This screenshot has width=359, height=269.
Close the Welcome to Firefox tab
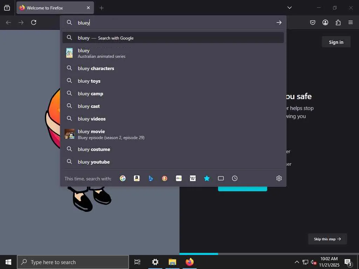point(88,8)
